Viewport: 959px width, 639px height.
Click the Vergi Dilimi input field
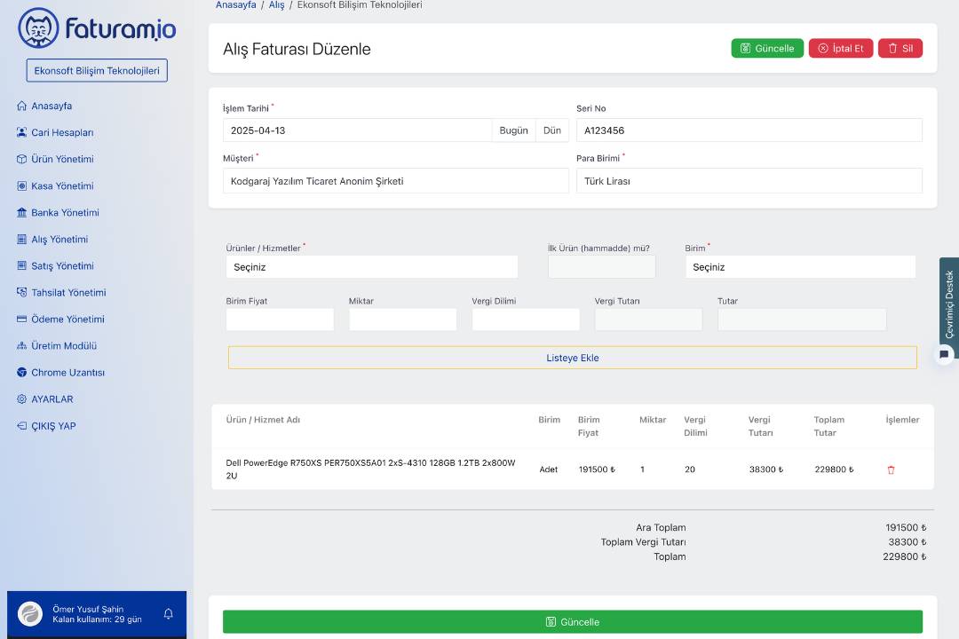click(526, 319)
